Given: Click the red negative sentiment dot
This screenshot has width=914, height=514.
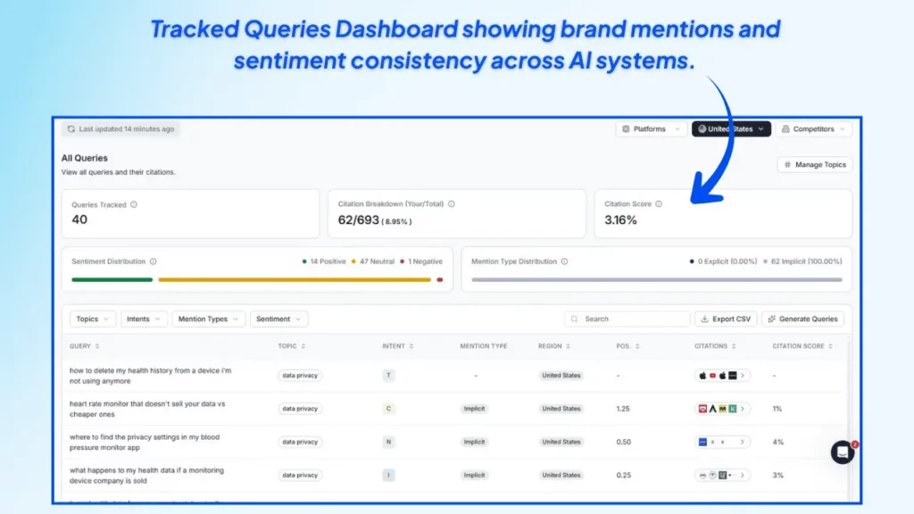Looking at the screenshot, I should coord(439,279).
